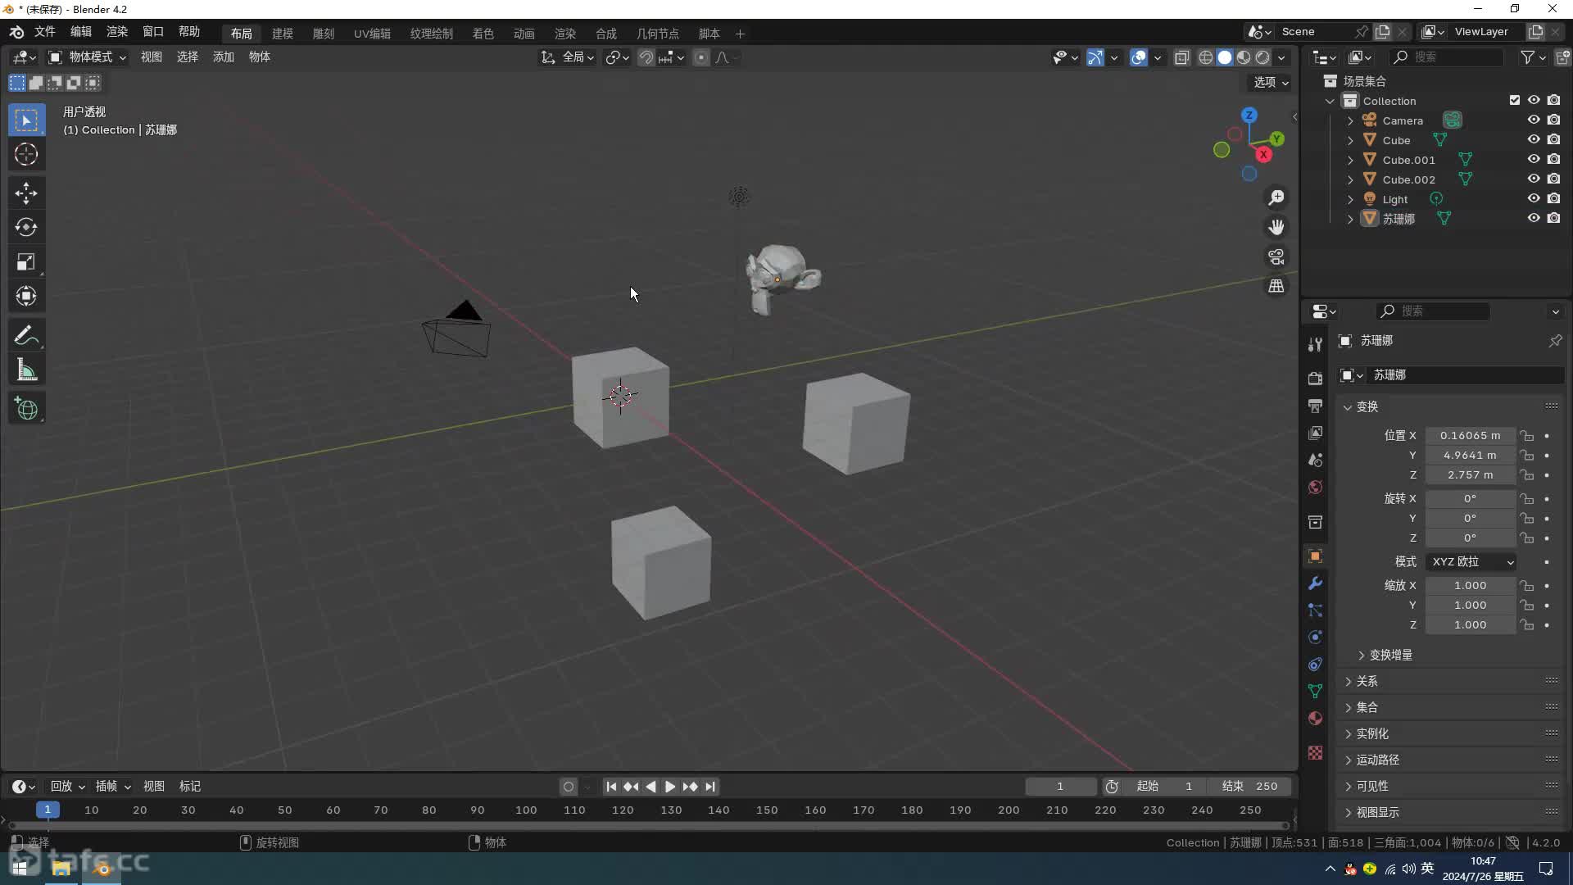Select the Add Cube tool
The image size is (1573, 885).
(26, 409)
